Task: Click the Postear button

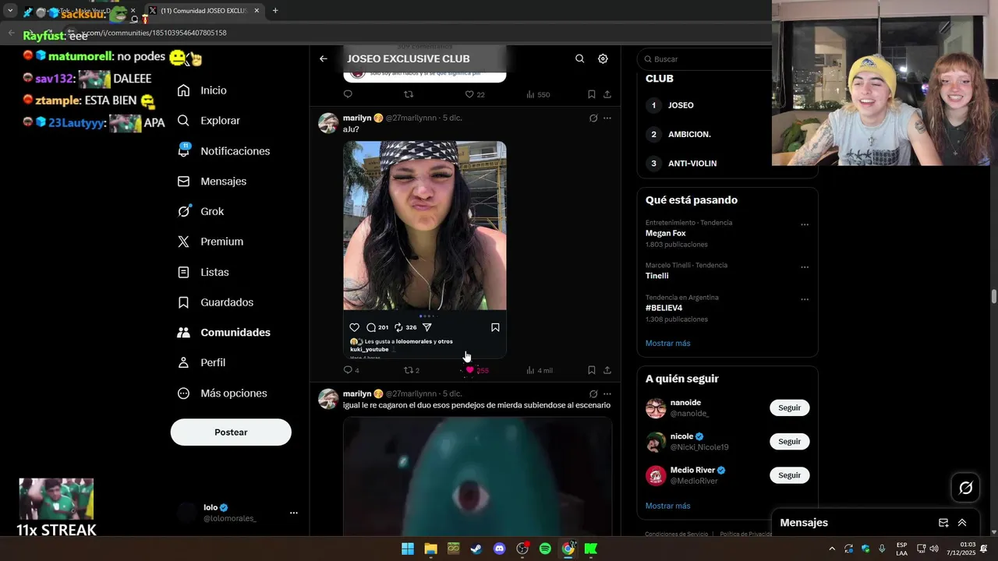Action: 231,432
